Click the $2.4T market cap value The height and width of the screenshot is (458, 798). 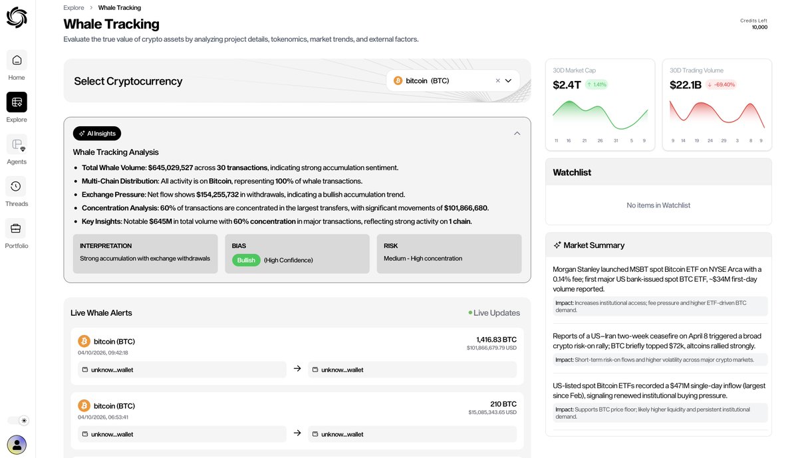click(x=567, y=84)
